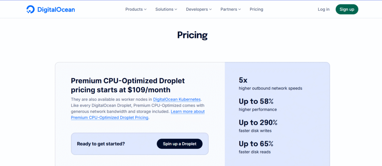The width and height of the screenshot is (382, 166).
Task: Open the Developers menu
Action: tap(197, 9)
